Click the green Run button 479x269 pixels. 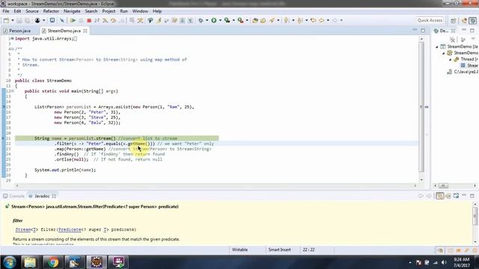(214, 20)
